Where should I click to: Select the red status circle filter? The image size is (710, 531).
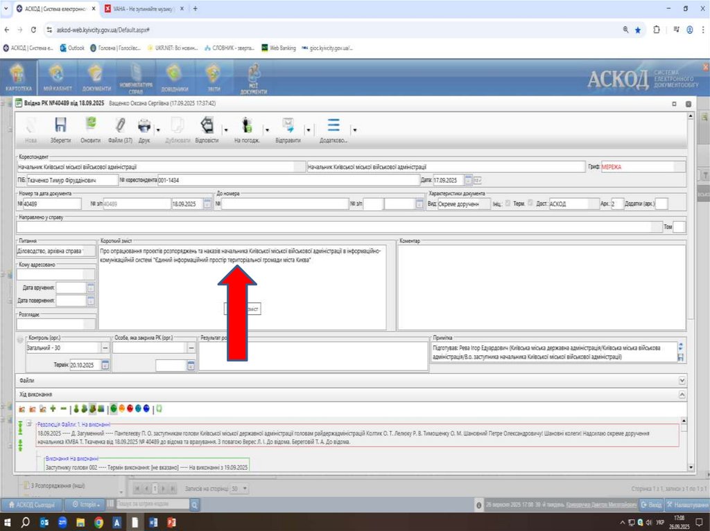pos(130,409)
